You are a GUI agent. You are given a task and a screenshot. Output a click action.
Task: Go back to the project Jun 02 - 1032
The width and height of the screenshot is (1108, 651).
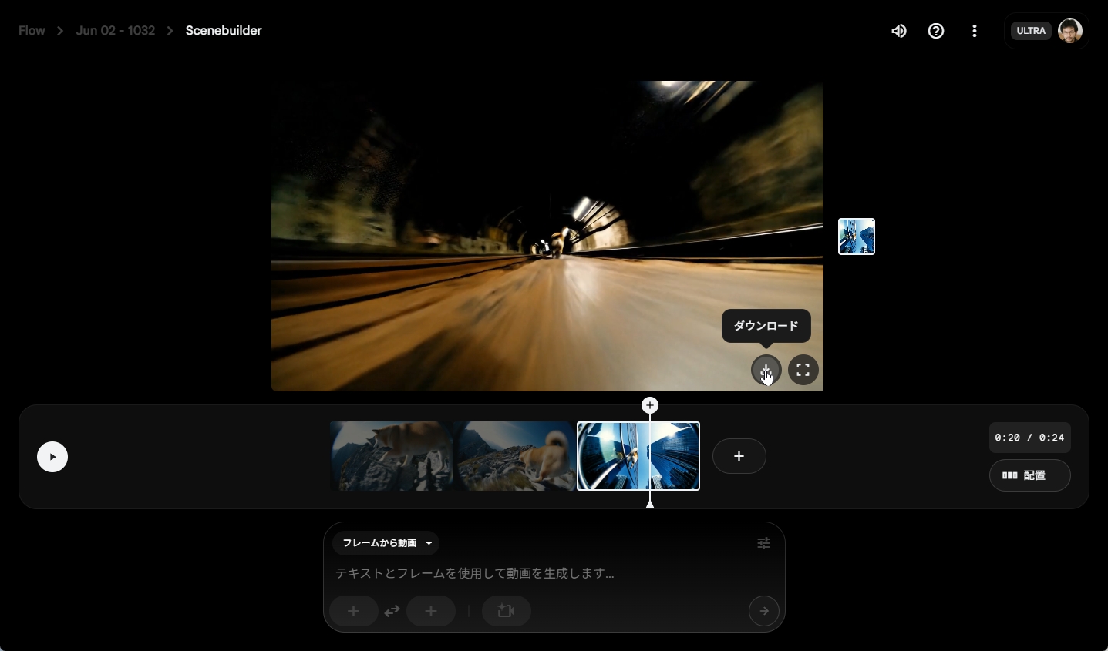click(x=115, y=31)
